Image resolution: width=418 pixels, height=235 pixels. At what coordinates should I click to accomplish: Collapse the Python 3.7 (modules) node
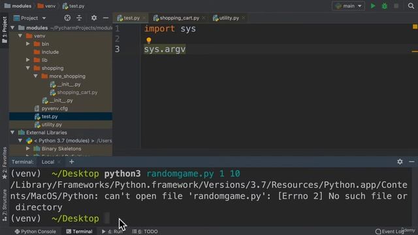coord(20,140)
